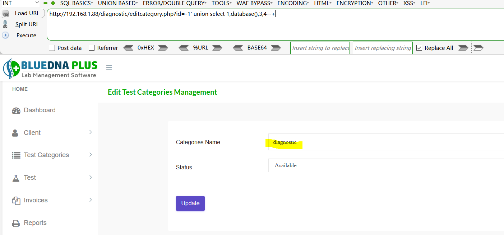Click the Update button
The image size is (504, 235).
pyautogui.click(x=190, y=203)
